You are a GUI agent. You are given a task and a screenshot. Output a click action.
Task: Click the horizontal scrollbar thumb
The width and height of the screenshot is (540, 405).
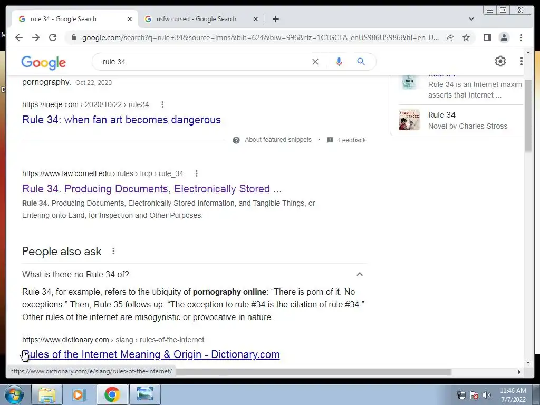tap(313, 372)
